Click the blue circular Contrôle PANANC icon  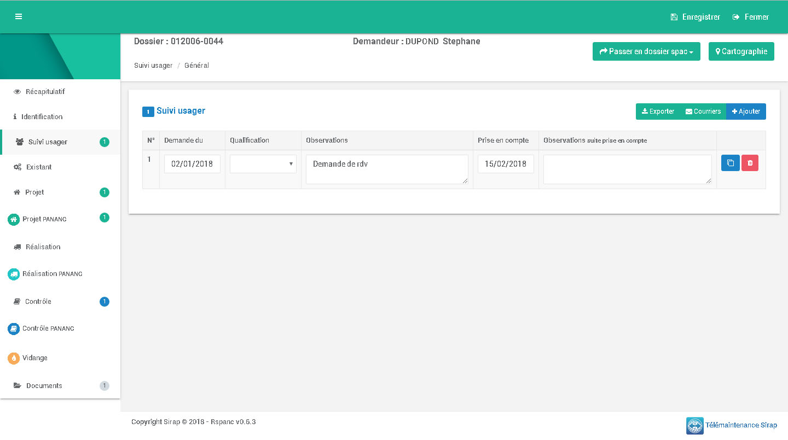pos(14,329)
